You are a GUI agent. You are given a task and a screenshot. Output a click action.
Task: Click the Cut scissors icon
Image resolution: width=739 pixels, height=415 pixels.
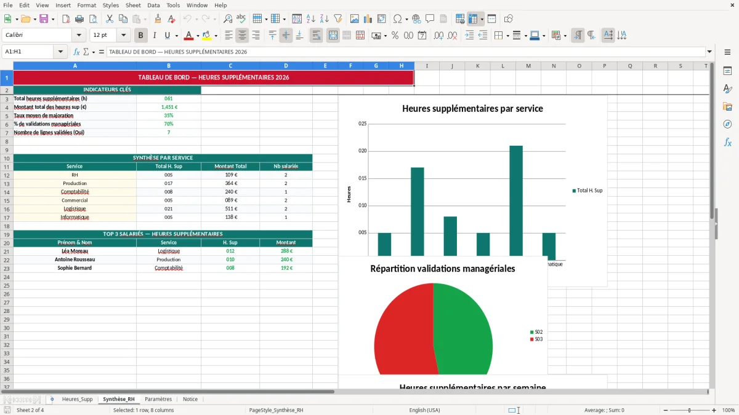(109, 19)
